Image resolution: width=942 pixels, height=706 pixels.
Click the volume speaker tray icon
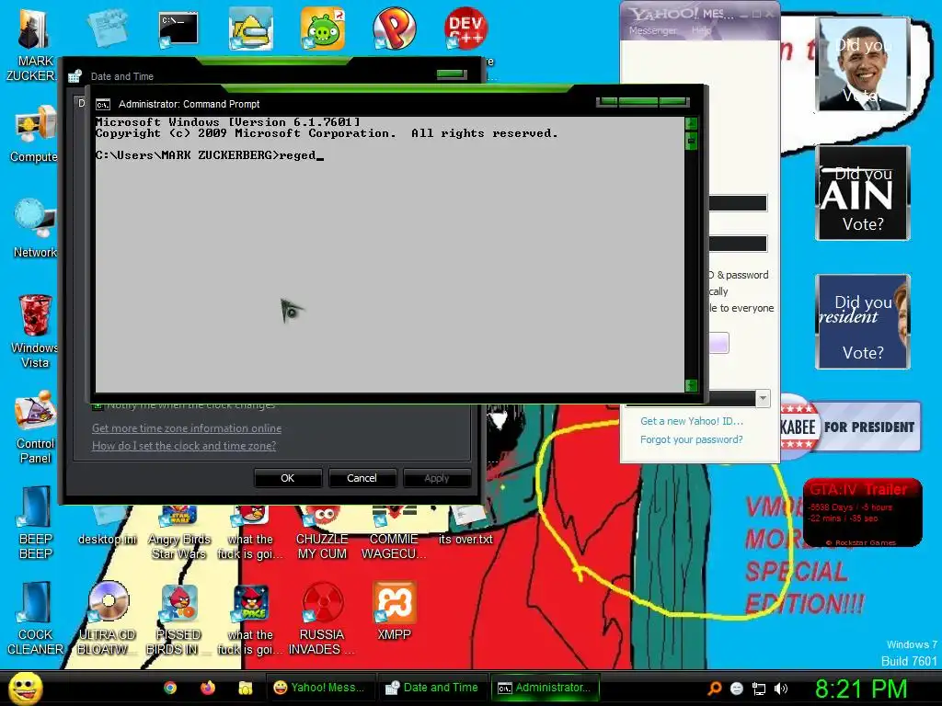781,689
